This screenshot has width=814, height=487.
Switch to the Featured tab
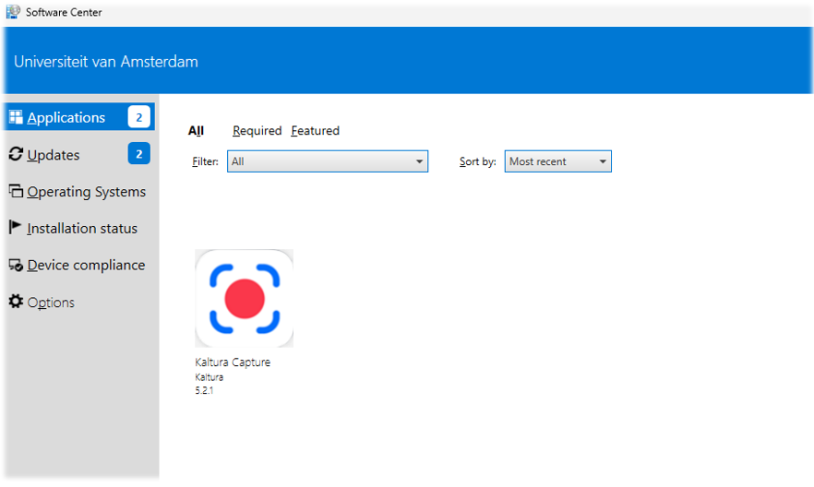(x=315, y=131)
